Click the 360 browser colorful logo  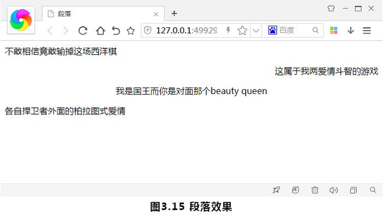(21, 20)
